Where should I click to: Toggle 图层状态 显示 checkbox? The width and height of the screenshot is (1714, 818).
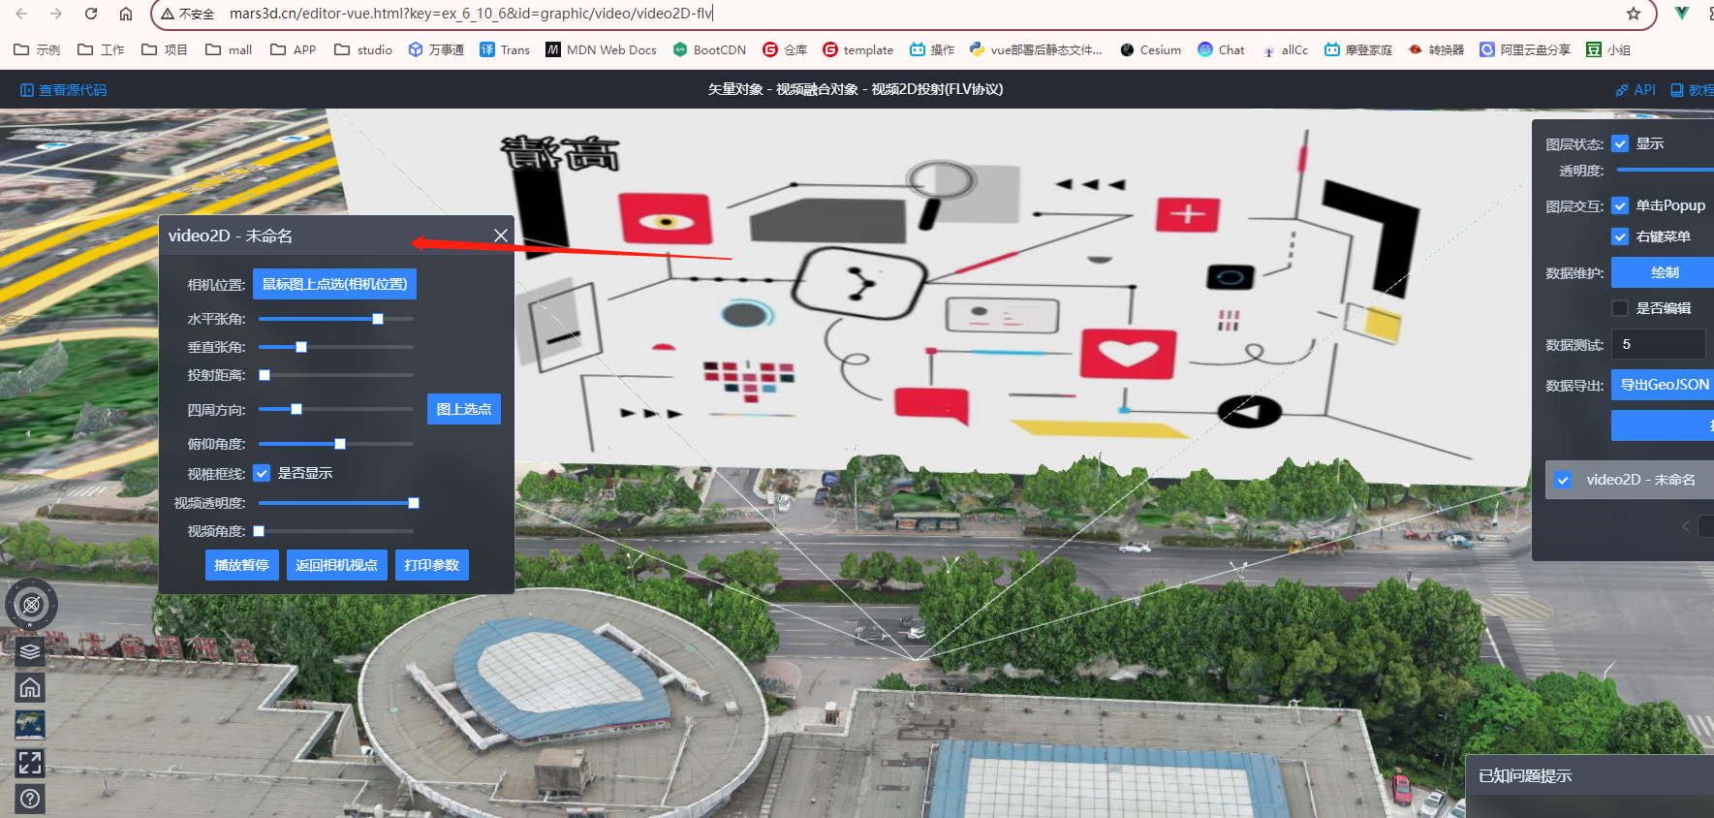[1620, 143]
